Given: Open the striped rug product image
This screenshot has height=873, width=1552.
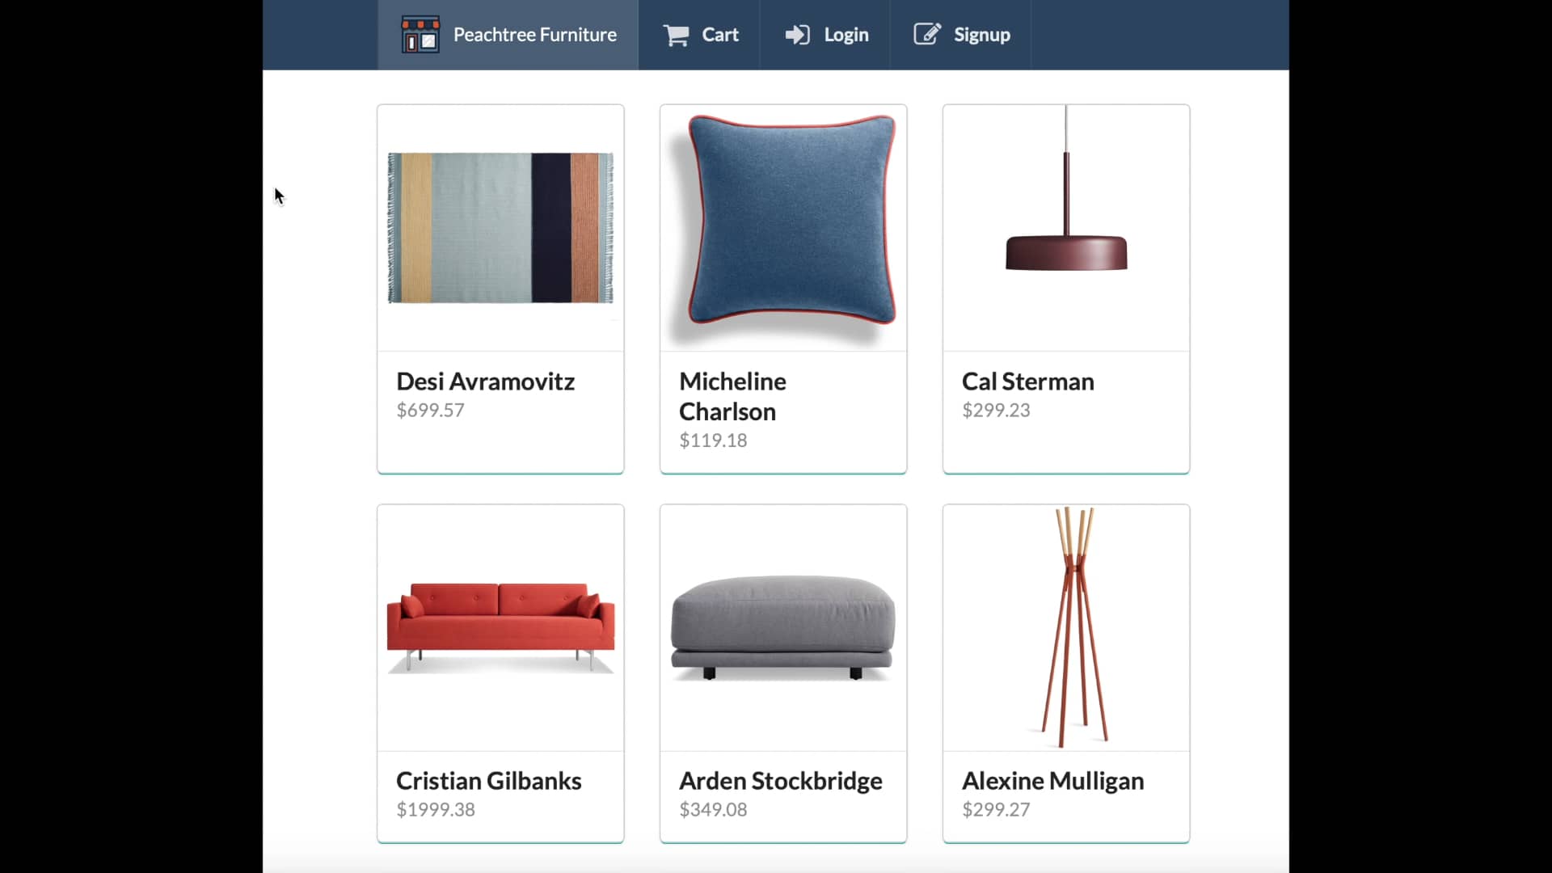Looking at the screenshot, I should click(500, 228).
